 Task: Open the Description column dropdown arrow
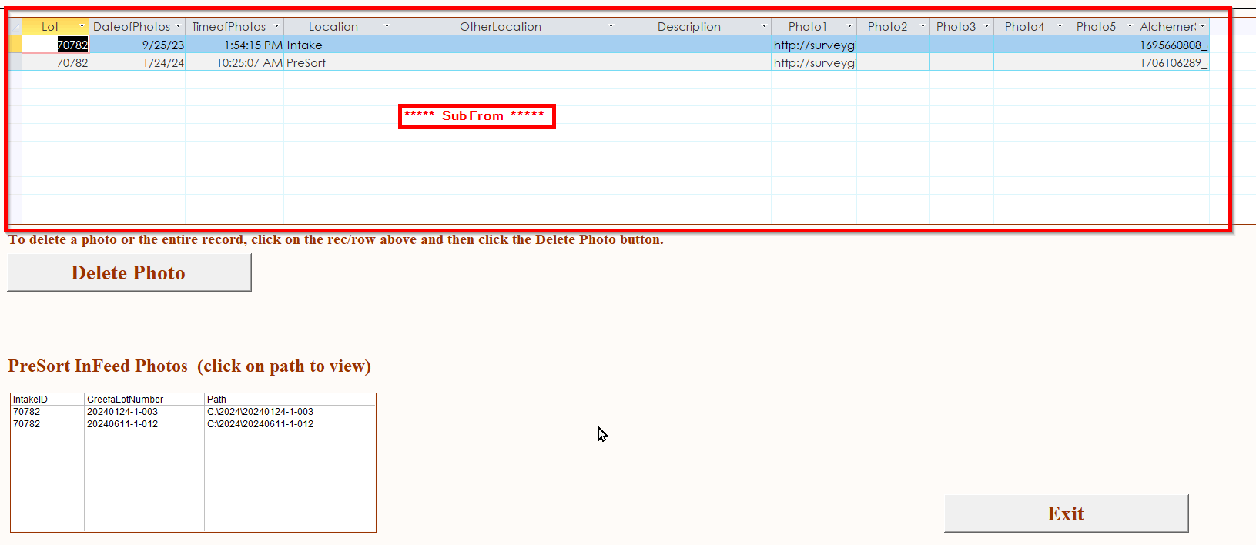[765, 26]
